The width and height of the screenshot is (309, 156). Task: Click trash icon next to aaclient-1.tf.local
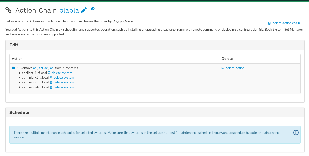(48, 73)
